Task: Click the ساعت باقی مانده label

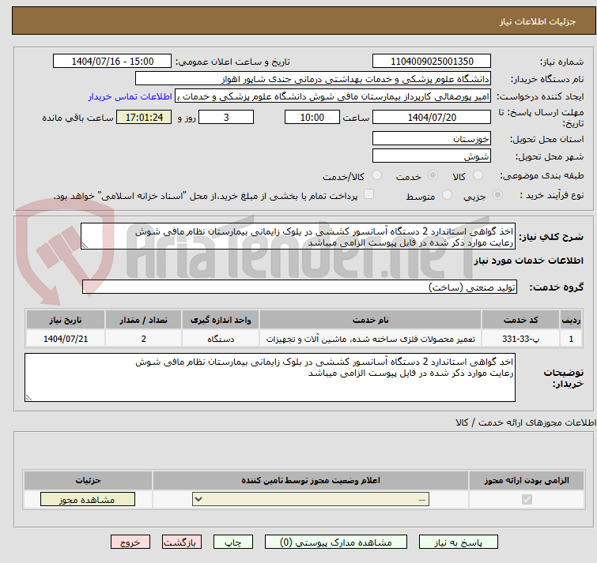Action: (x=77, y=118)
